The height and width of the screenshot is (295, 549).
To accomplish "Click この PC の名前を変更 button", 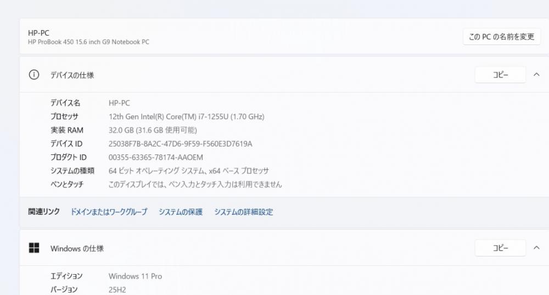I will [501, 37].
